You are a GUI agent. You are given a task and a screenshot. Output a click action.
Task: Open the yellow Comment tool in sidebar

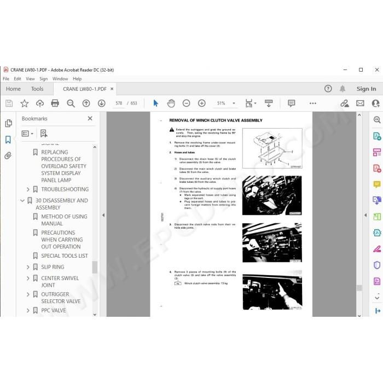[x=377, y=184]
